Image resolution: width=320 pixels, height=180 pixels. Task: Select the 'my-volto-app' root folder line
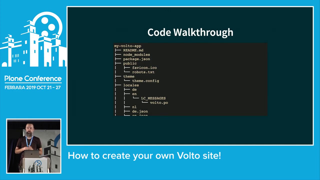(128, 46)
